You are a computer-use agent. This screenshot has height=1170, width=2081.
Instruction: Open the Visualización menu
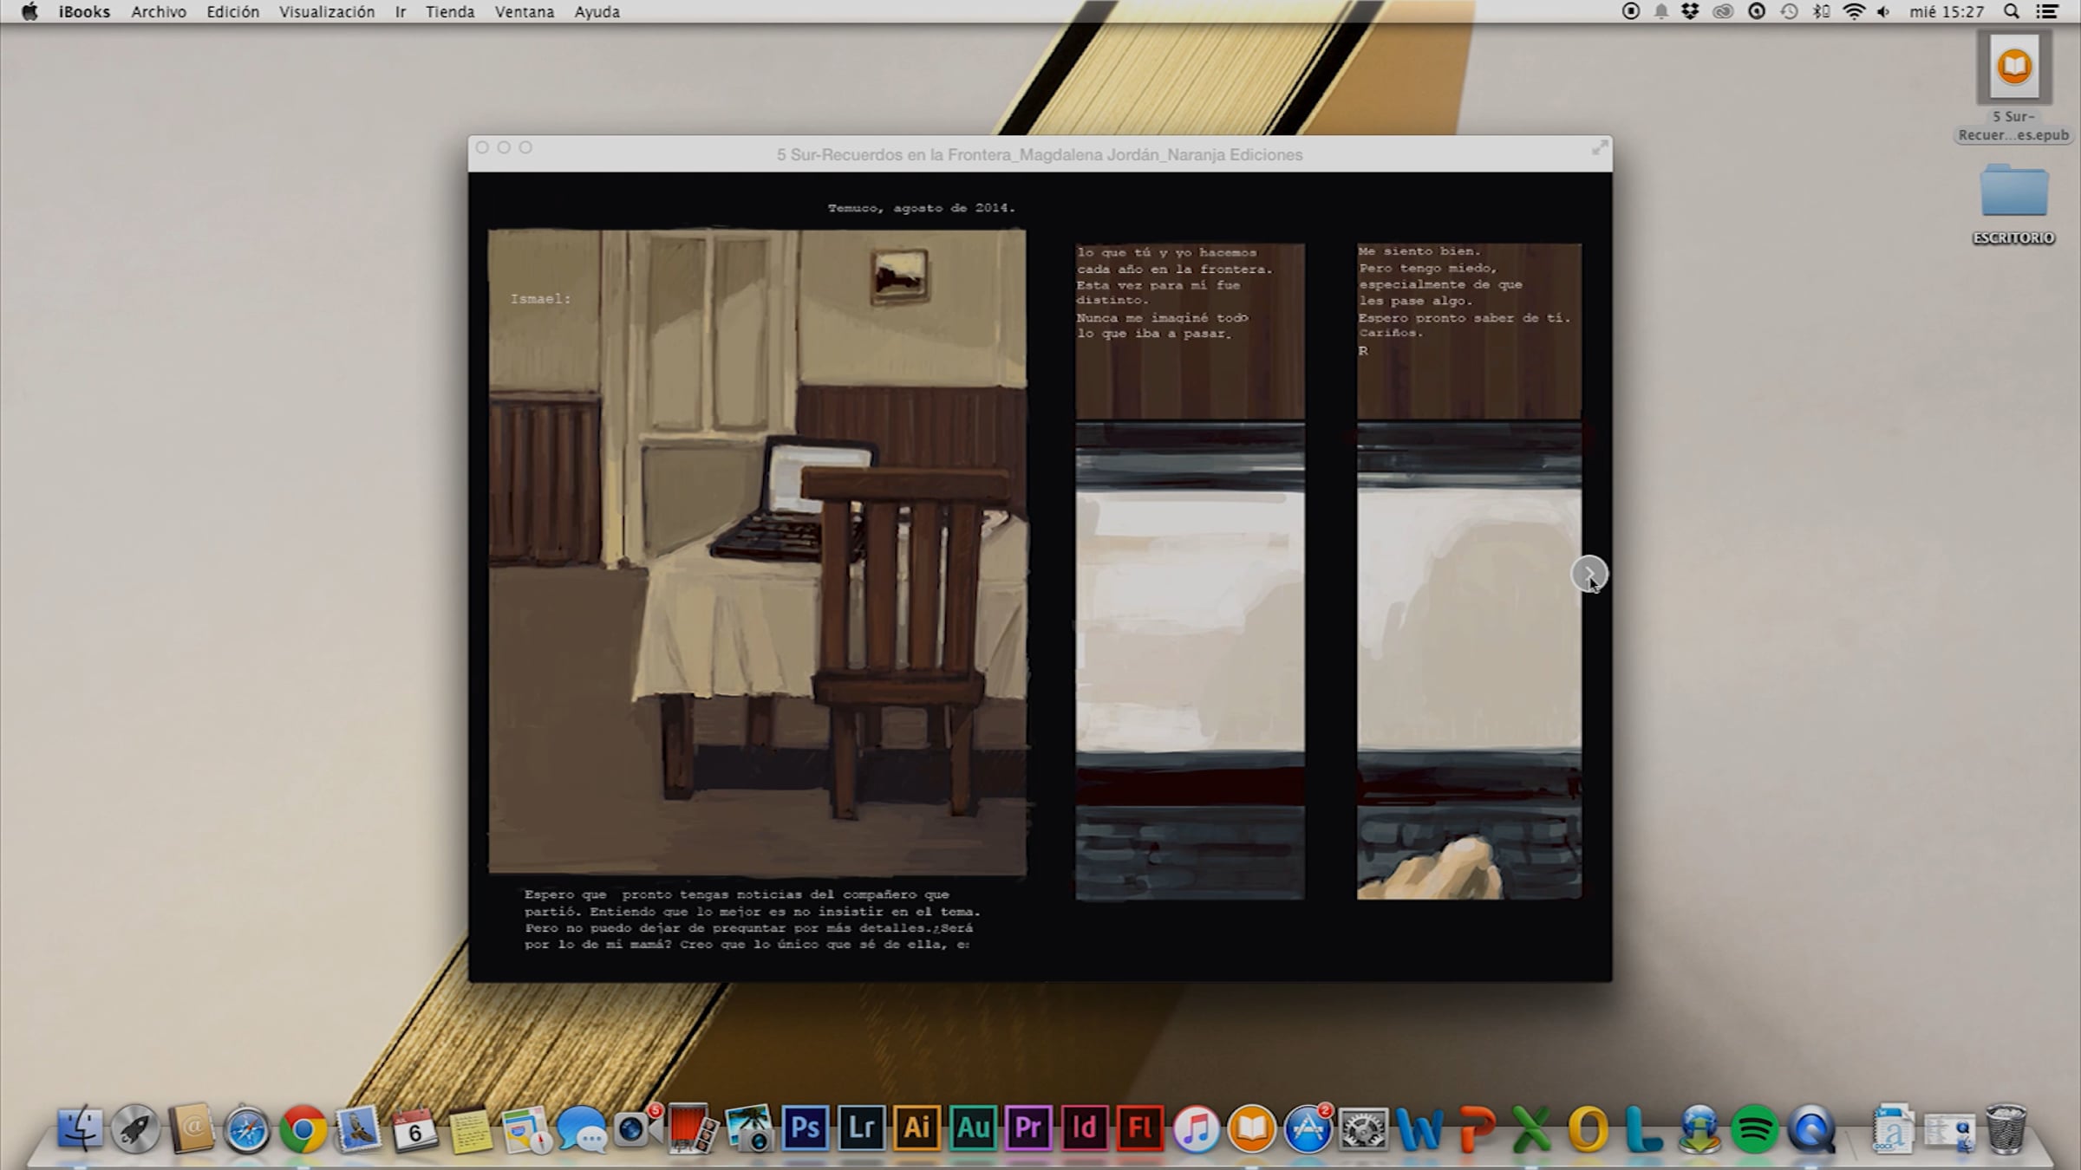pyautogui.click(x=326, y=12)
